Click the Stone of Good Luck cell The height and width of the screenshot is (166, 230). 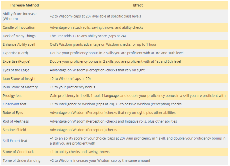(x=18, y=152)
